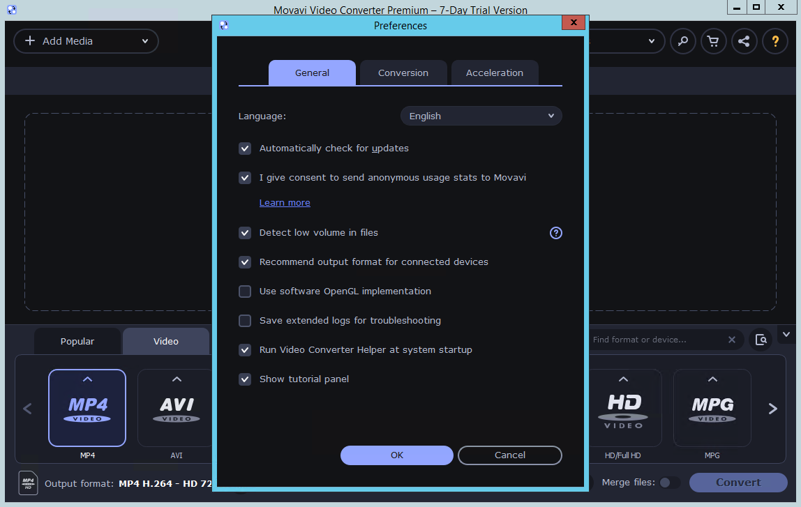Open the shopping cart purchase icon
Image resolution: width=801 pixels, height=507 pixels.
[713, 41]
